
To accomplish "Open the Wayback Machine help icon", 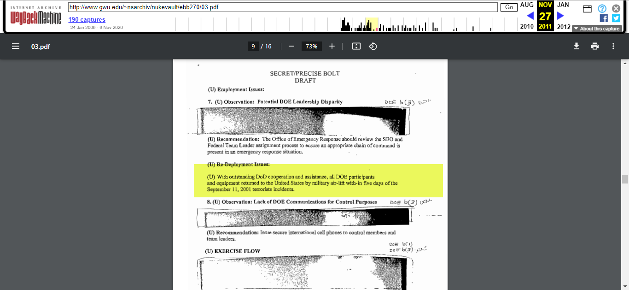I will click(x=602, y=8).
